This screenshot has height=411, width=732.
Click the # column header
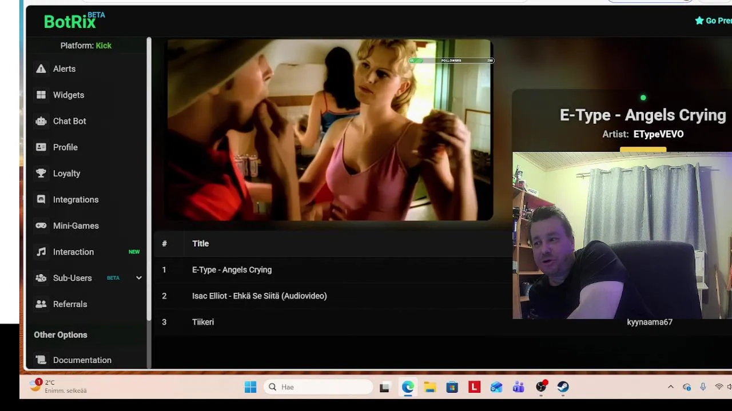pos(164,244)
